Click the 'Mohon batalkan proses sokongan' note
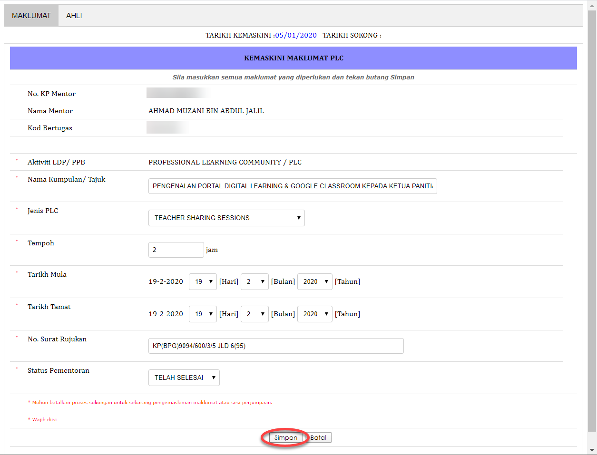Image resolution: width=597 pixels, height=455 pixels. click(150, 402)
